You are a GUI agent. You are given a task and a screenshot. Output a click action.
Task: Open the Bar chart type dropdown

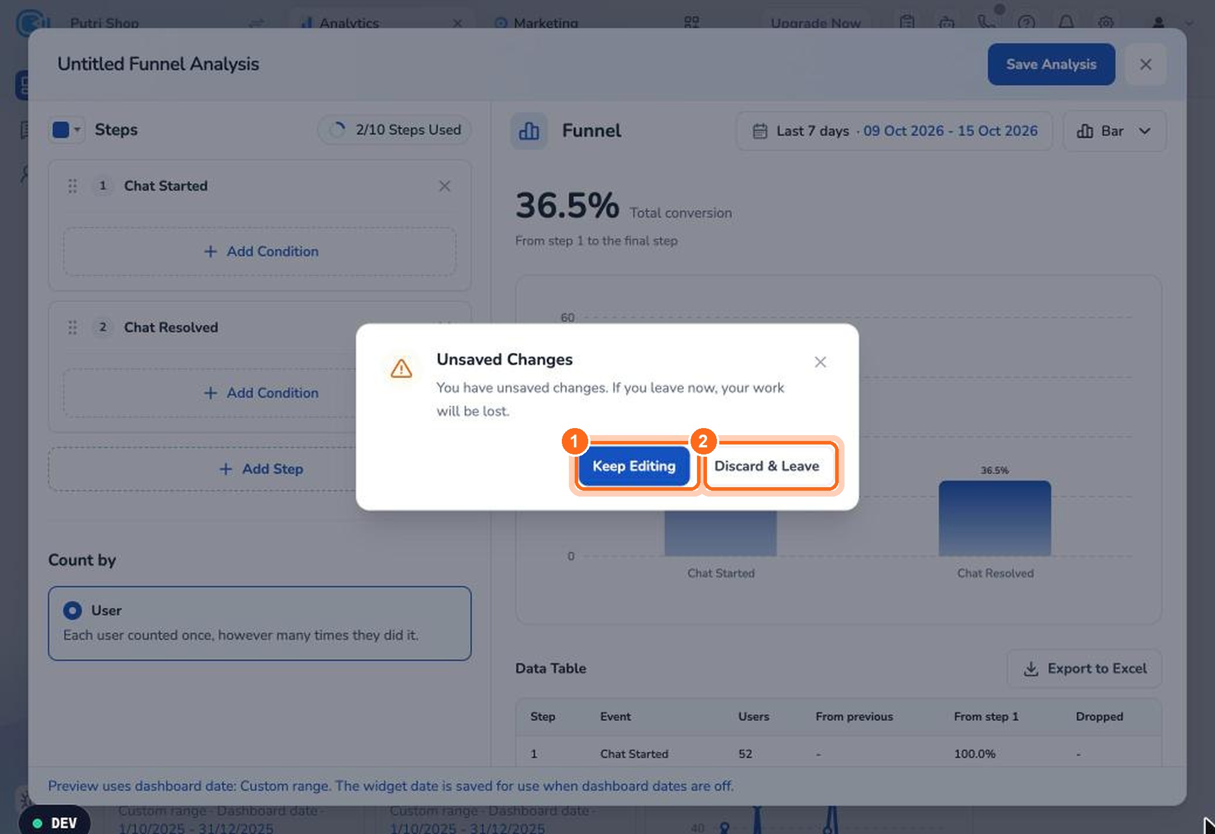1114,131
